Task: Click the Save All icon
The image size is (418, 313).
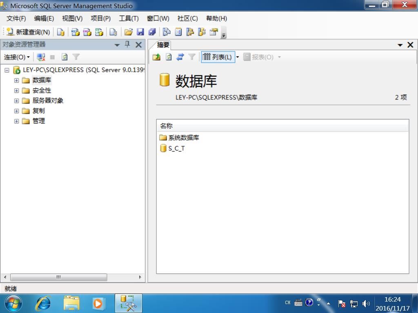Action: coord(152,32)
